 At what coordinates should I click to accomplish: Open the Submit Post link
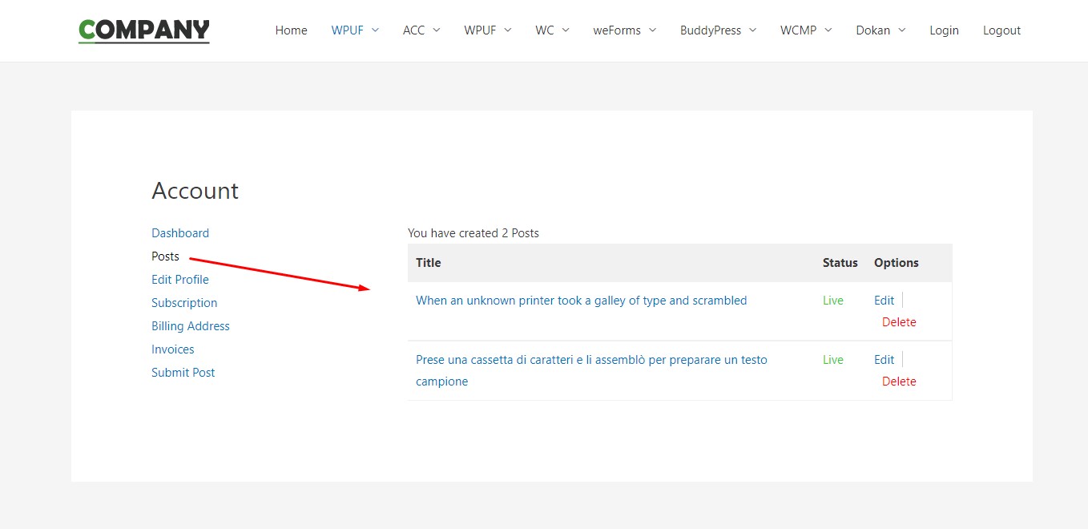point(183,373)
